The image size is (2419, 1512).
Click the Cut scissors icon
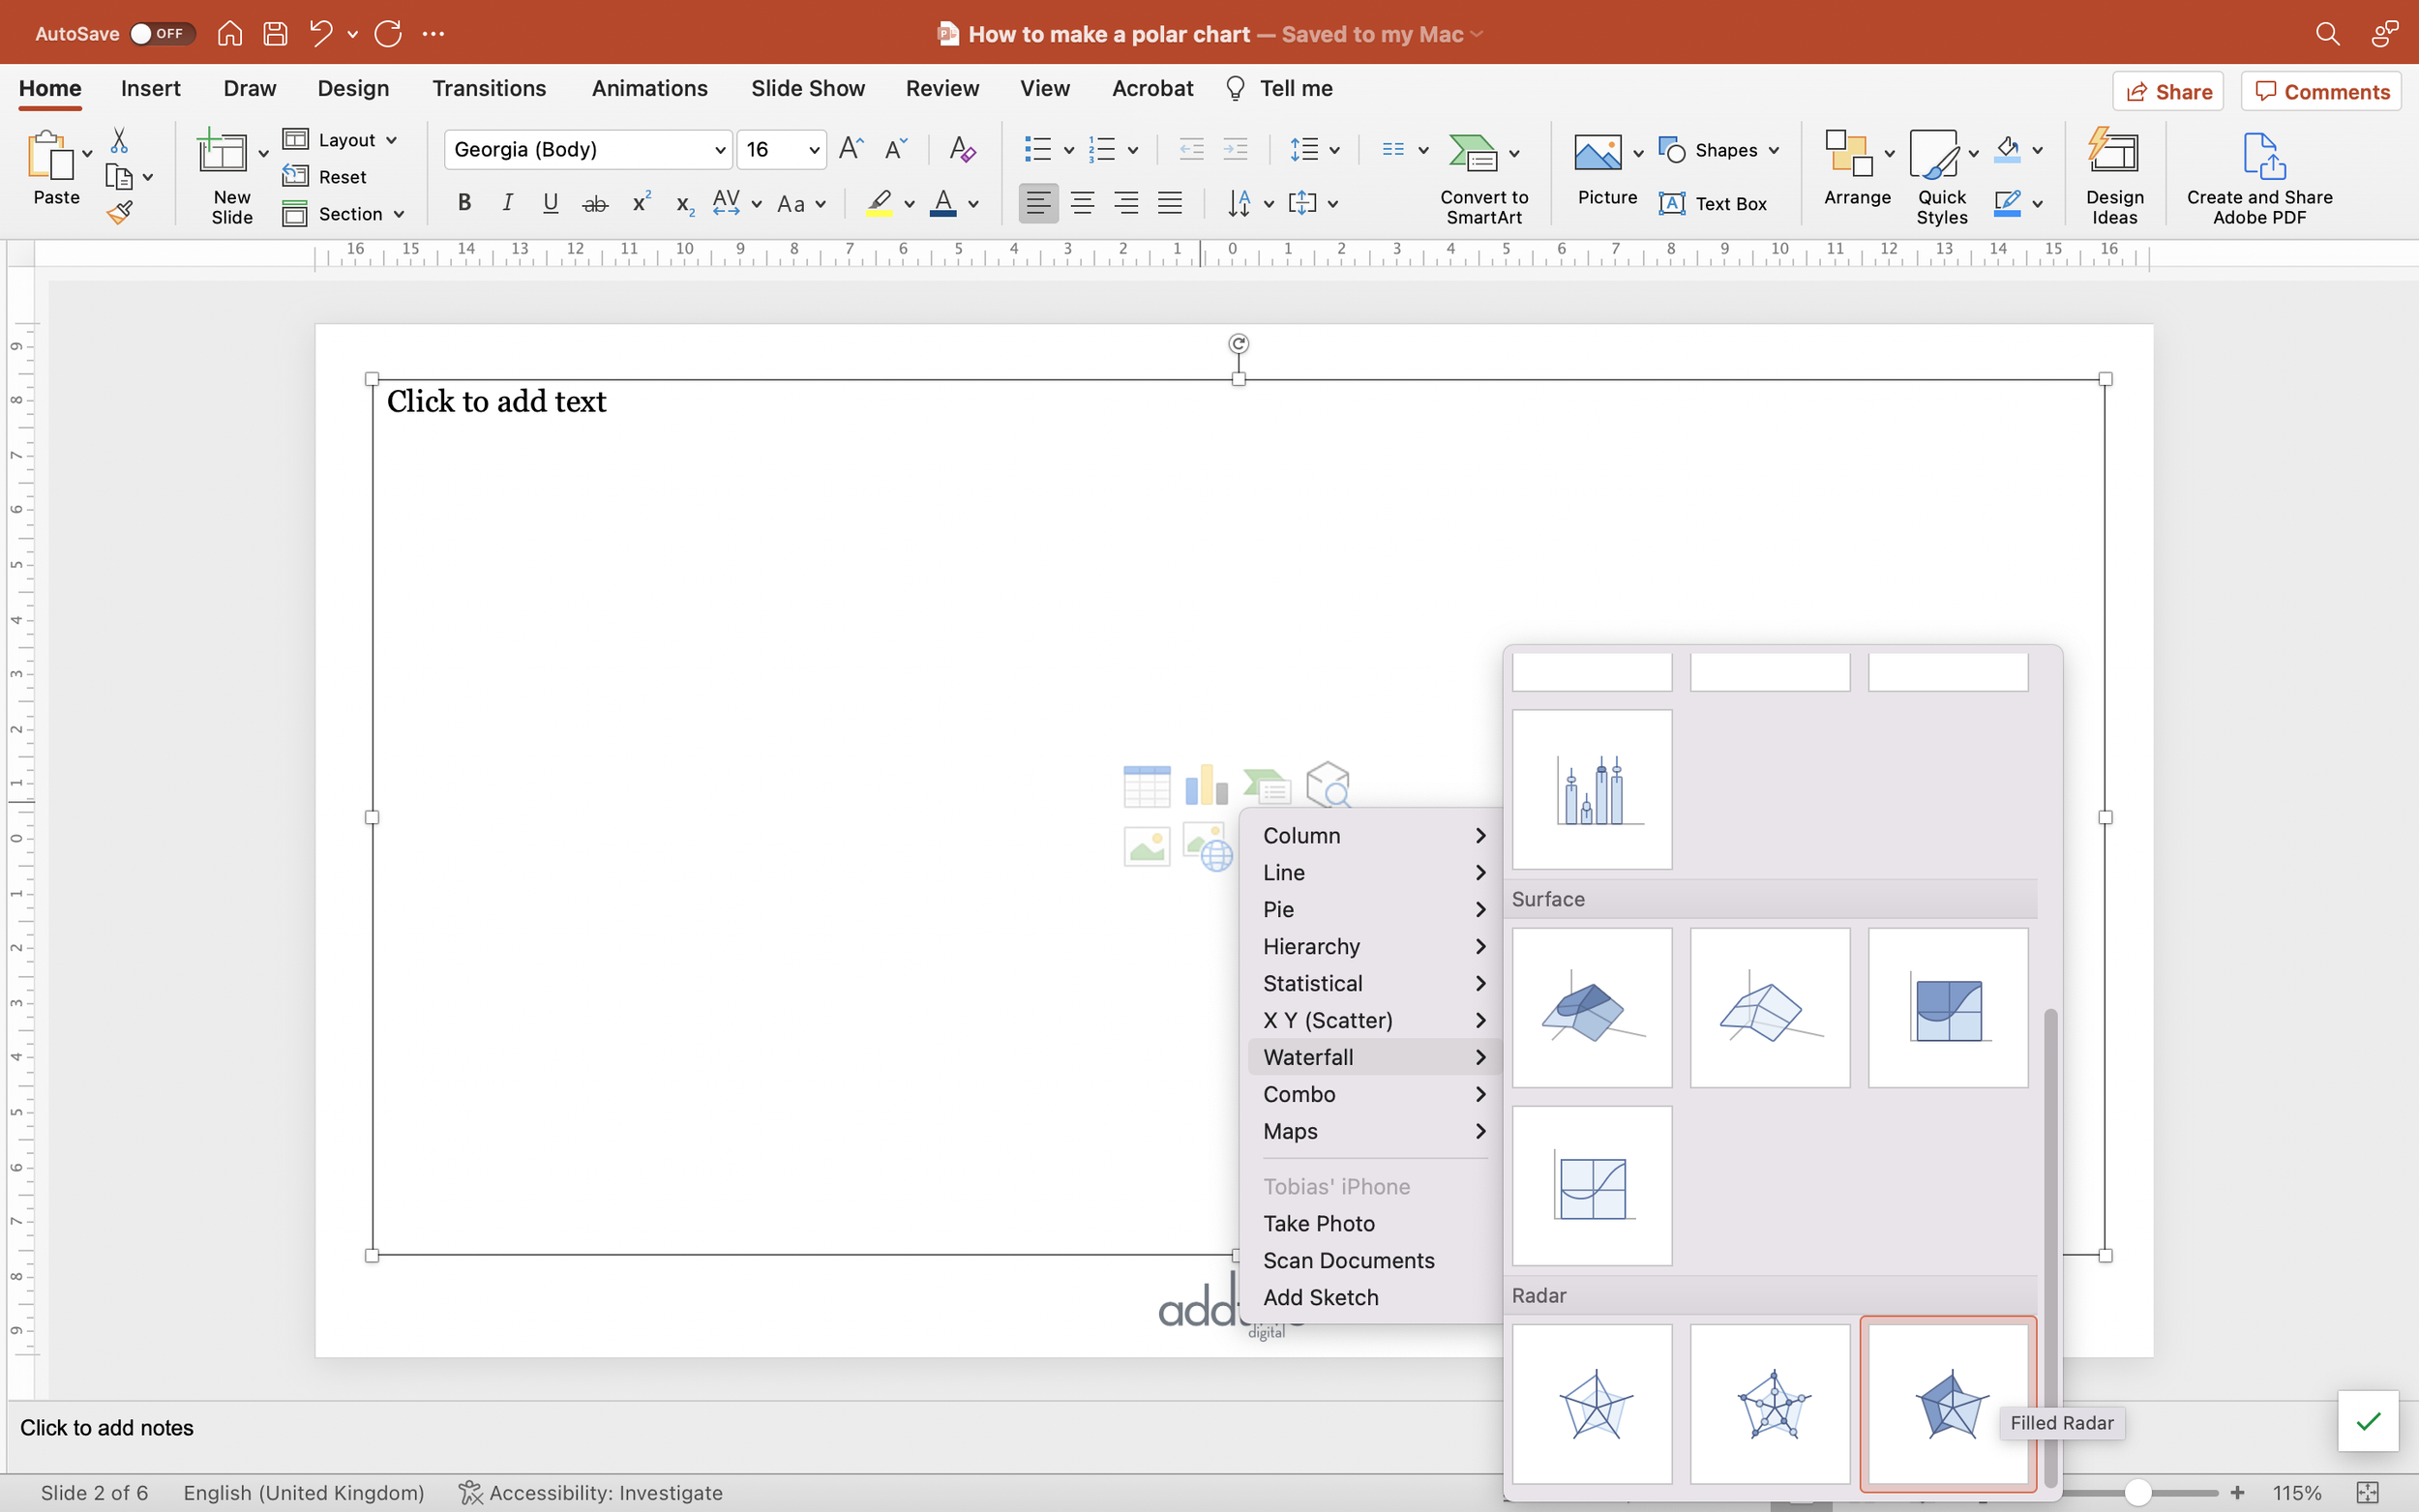pyautogui.click(x=119, y=140)
